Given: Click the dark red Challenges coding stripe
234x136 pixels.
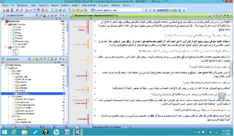Looking at the screenshot, I should (88, 119).
